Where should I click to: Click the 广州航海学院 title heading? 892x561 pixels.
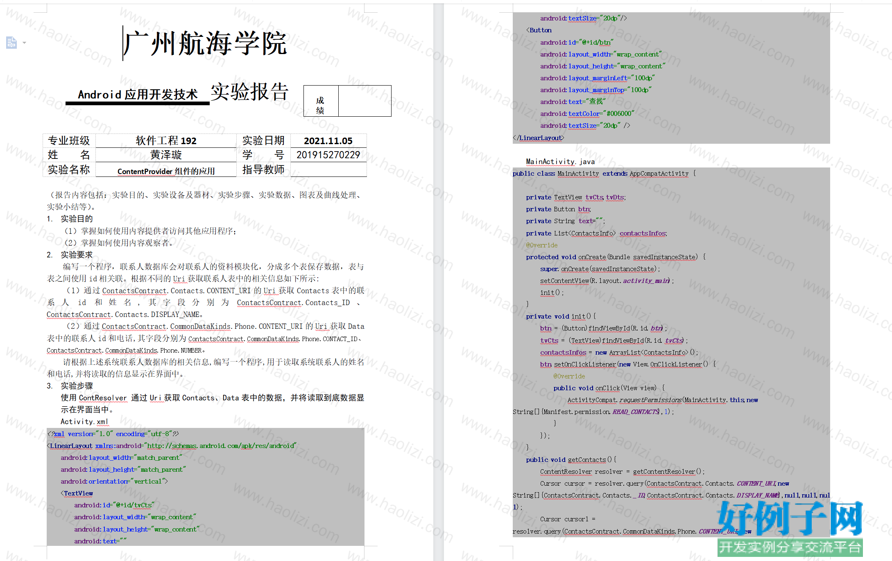click(205, 43)
